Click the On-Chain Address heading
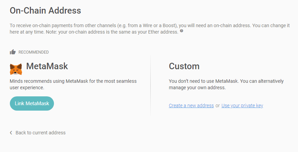This screenshot has height=152, width=298. (x=45, y=11)
